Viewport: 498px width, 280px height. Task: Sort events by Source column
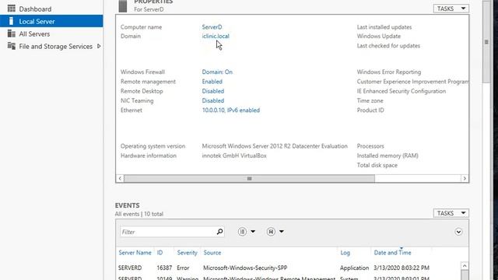212,253
